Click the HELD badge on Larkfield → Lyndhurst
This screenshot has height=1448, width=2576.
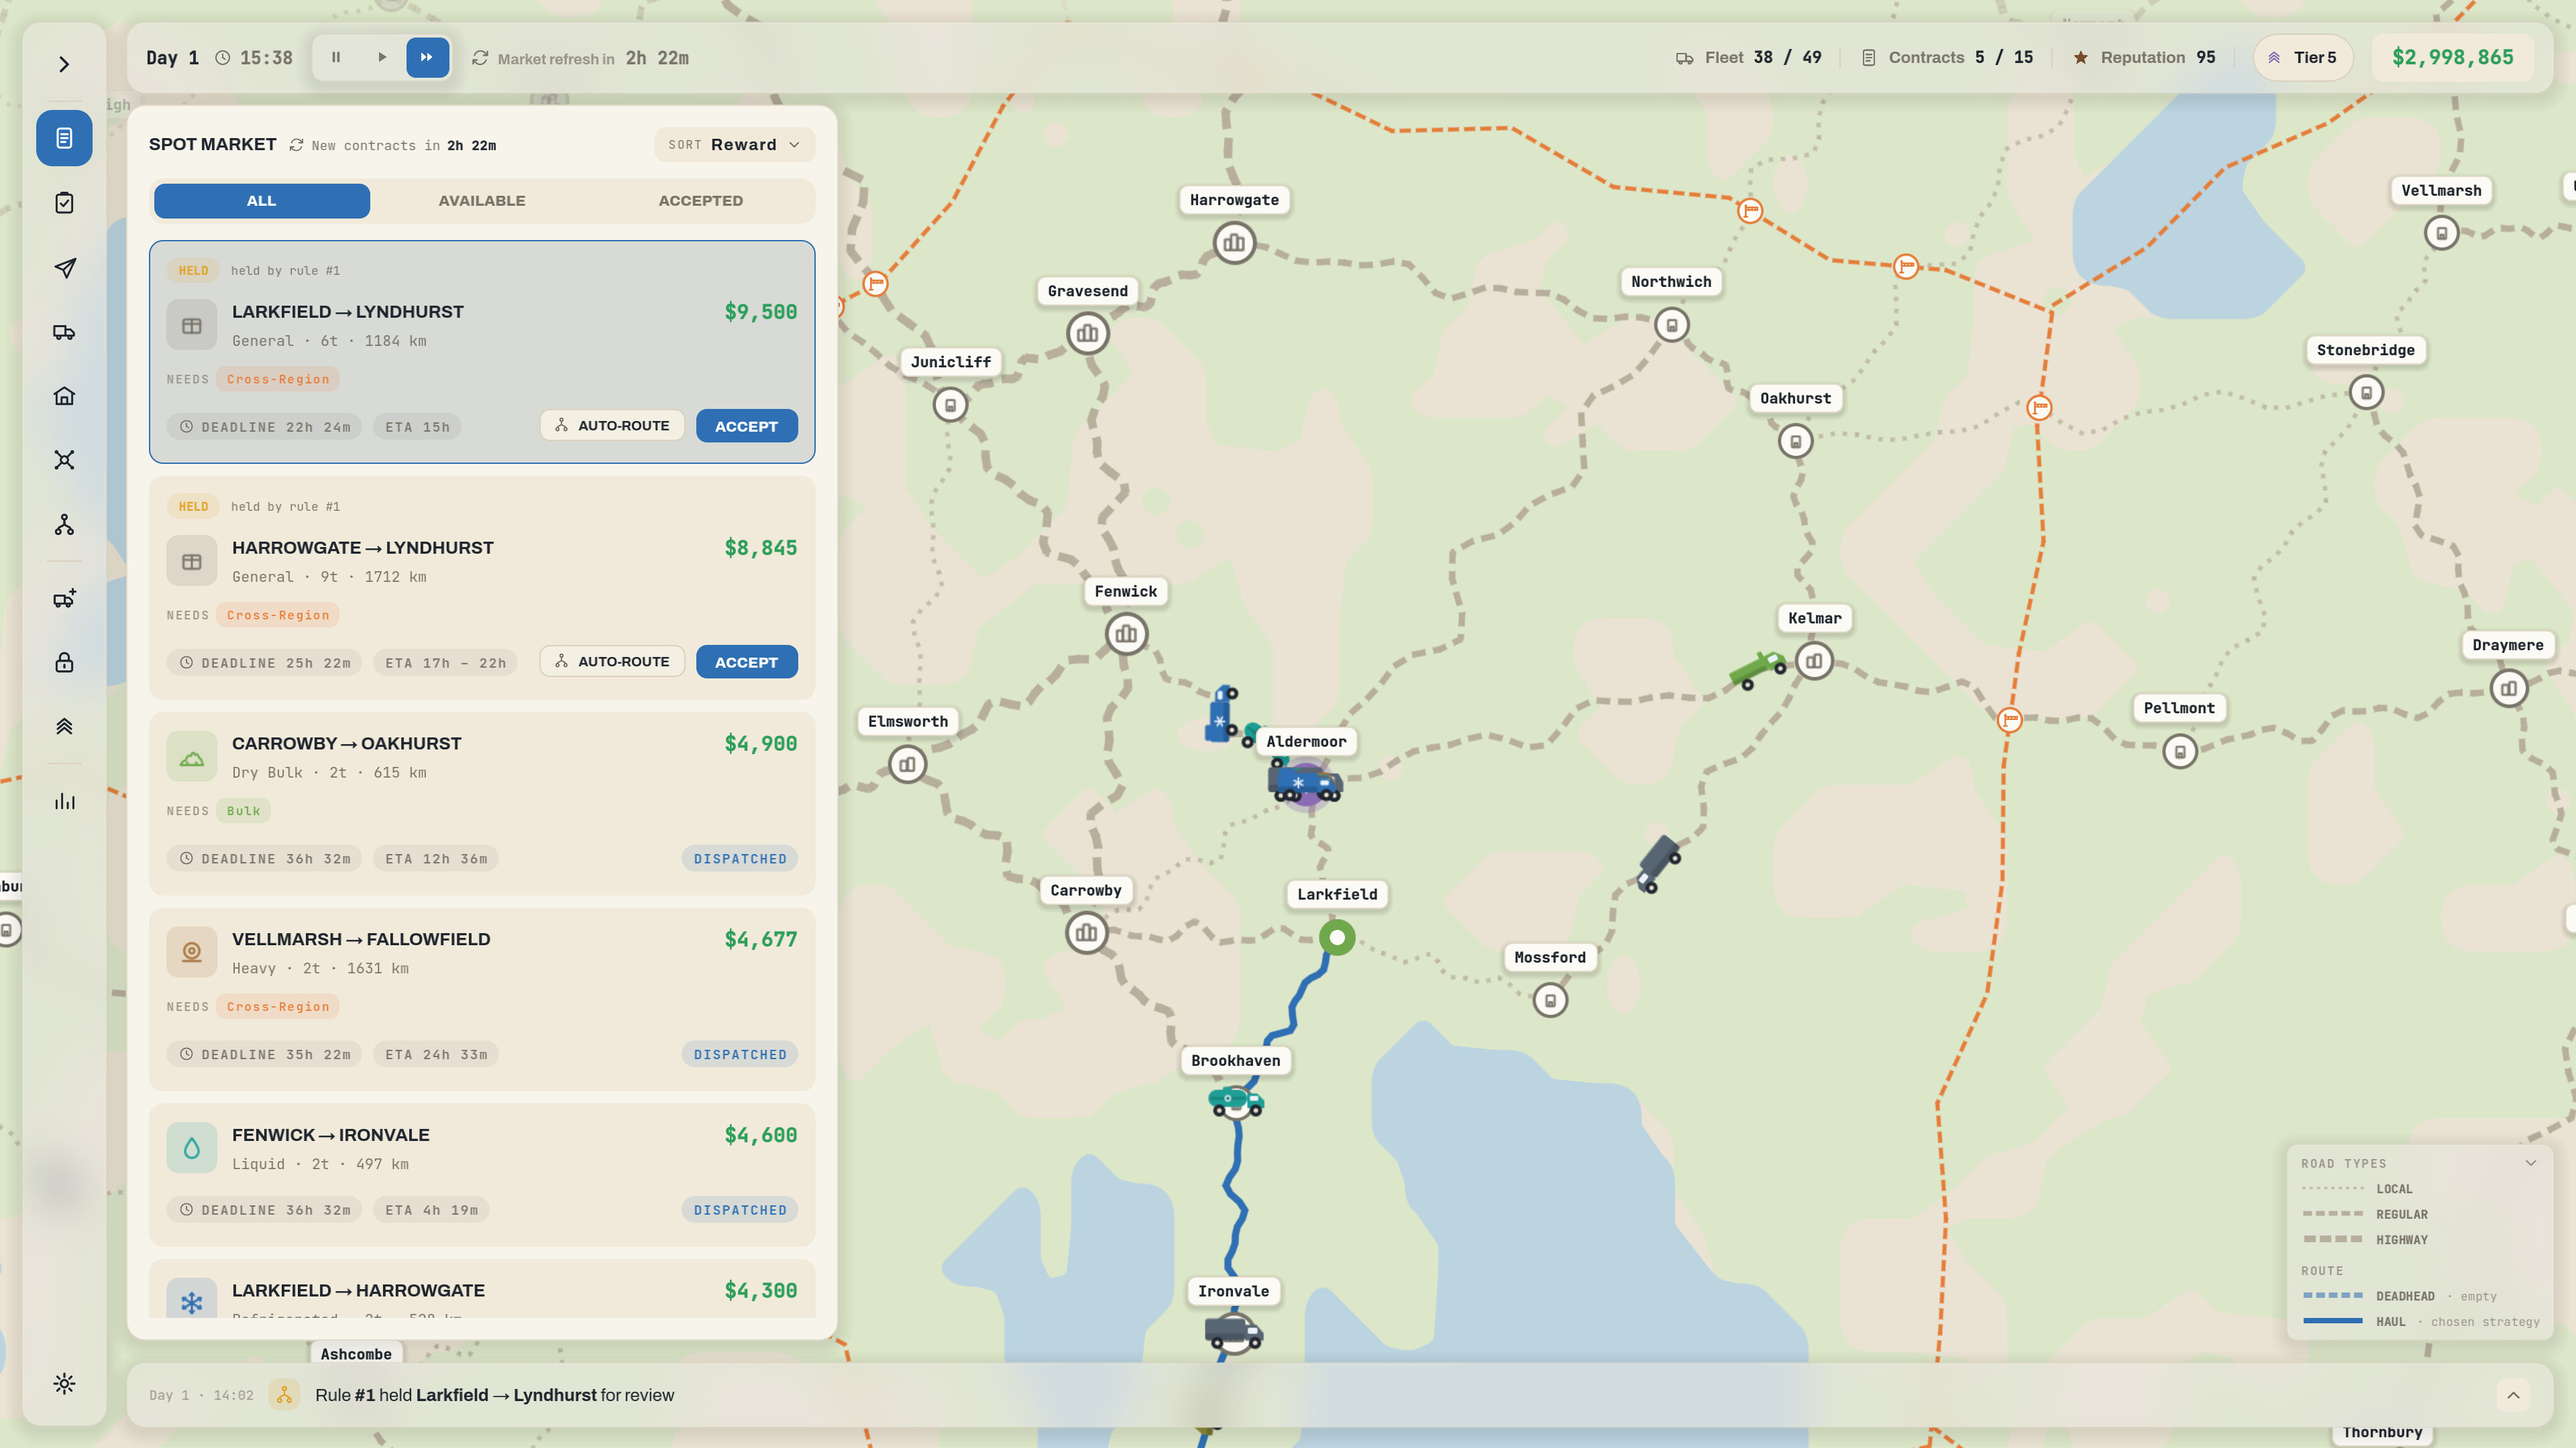point(193,271)
